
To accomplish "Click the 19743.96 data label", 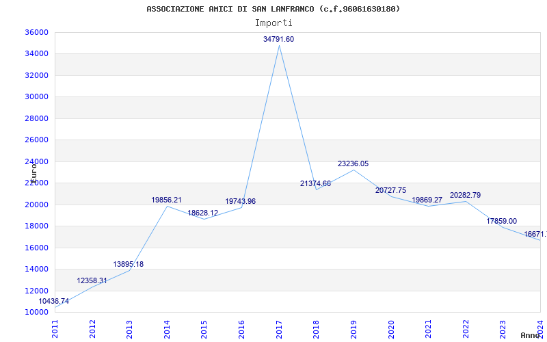I will point(241,201).
